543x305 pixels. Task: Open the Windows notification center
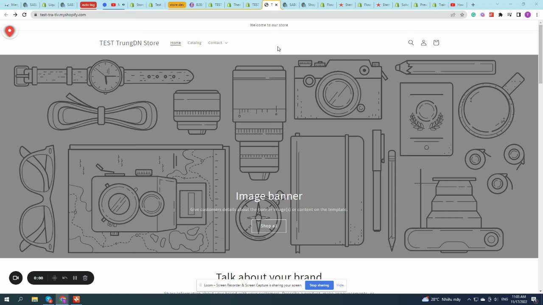click(534, 299)
